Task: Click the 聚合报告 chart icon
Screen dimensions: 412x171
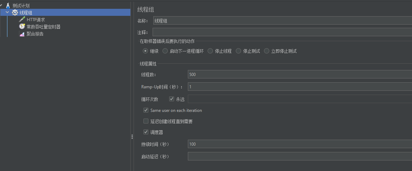Action: pos(22,34)
